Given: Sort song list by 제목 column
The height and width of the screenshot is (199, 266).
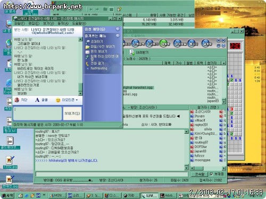Looking at the screenshot, I should point(168,63).
